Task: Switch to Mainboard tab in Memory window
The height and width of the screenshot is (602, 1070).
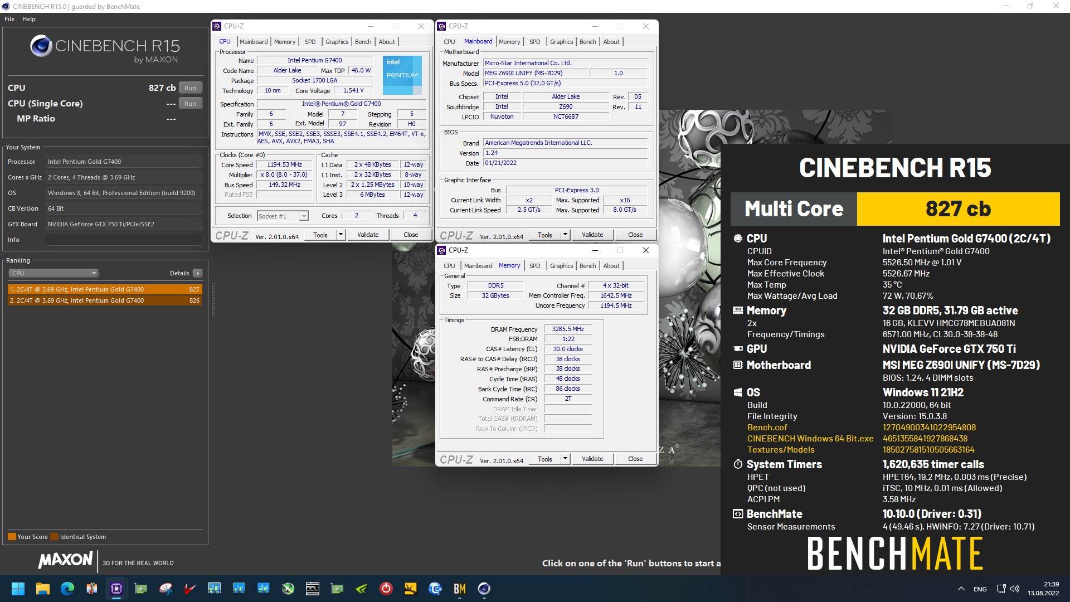Action: pos(478,266)
